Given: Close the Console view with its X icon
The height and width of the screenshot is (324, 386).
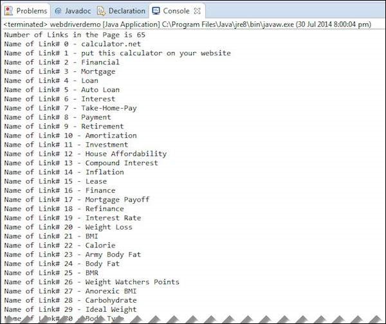Looking at the screenshot, I should tap(198, 11).
